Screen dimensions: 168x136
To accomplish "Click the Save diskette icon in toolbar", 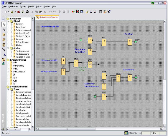I will 23,12.
